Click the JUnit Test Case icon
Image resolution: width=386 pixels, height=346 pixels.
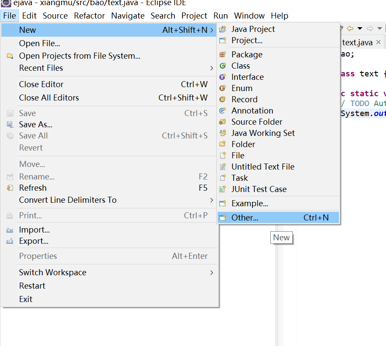point(222,189)
